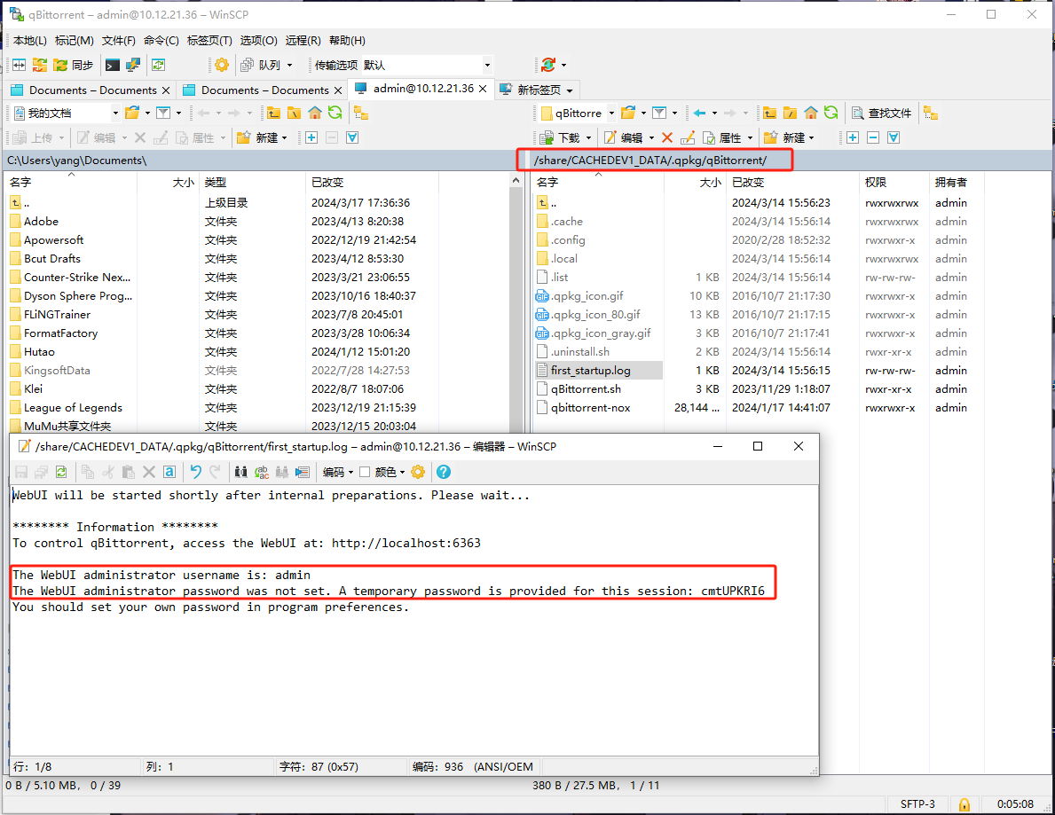1055x815 pixels.
Task: Expand the remote 新建 new dropdown arrow
Action: 811,137
